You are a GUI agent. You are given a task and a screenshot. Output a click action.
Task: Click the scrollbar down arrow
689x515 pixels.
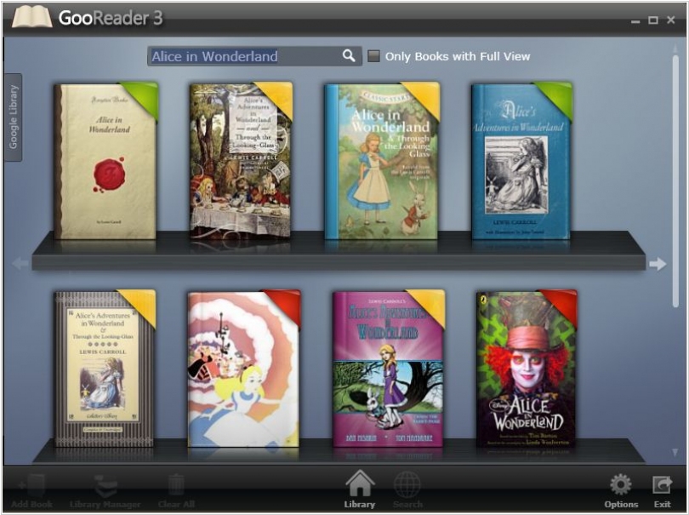pyautogui.click(x=675, y=452)
